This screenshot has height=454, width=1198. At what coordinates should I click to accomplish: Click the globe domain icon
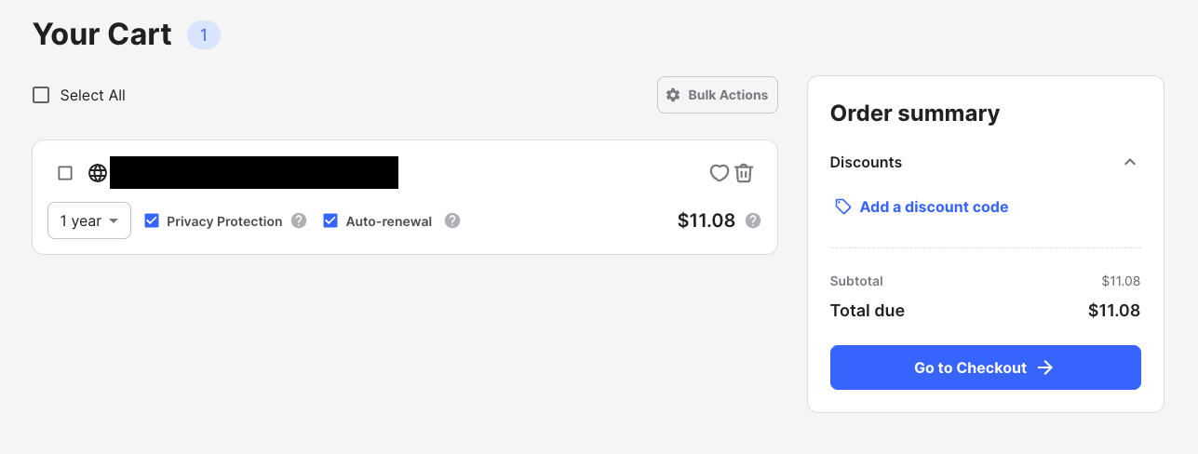coord(98,173)
